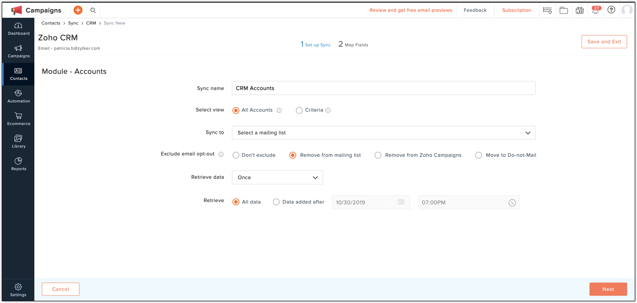Click the Cancel button

tap(61, 289)
